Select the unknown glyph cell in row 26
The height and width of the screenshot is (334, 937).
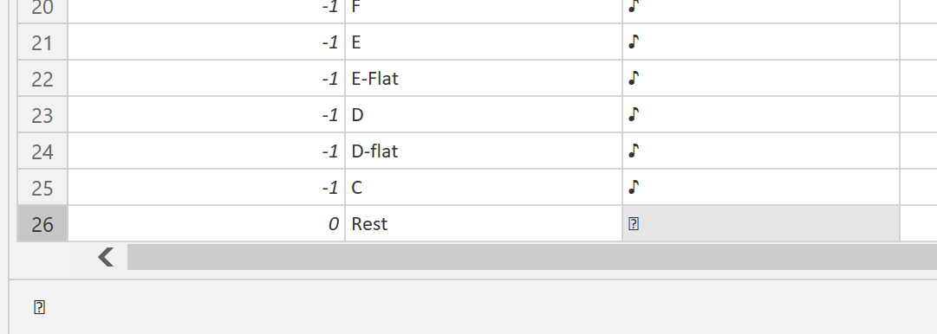tap(761, 224)
